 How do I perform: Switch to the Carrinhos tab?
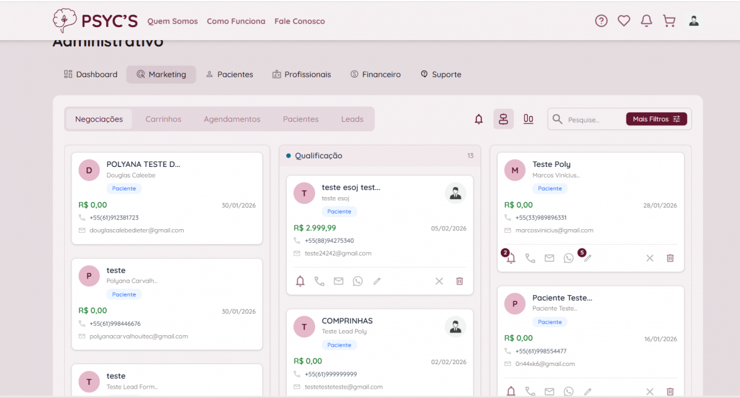(x=163, y=119)
